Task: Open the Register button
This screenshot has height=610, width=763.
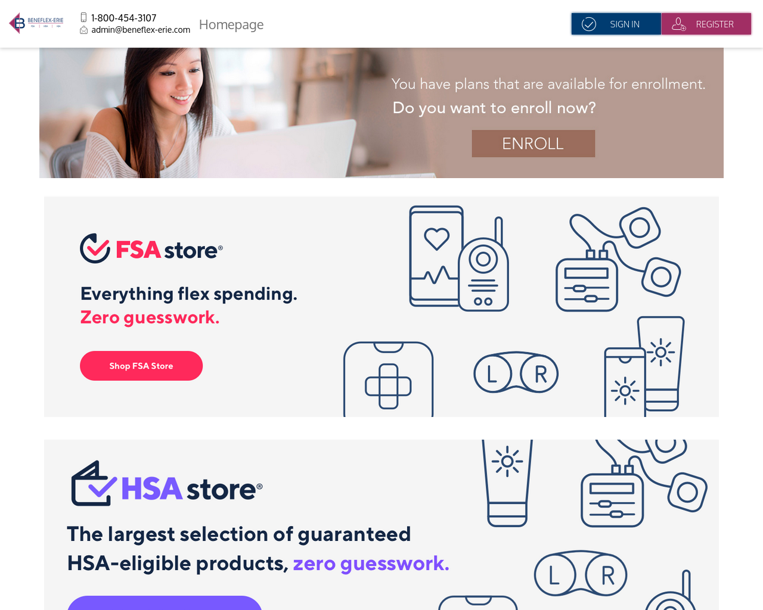Action: tap(706, 24)
